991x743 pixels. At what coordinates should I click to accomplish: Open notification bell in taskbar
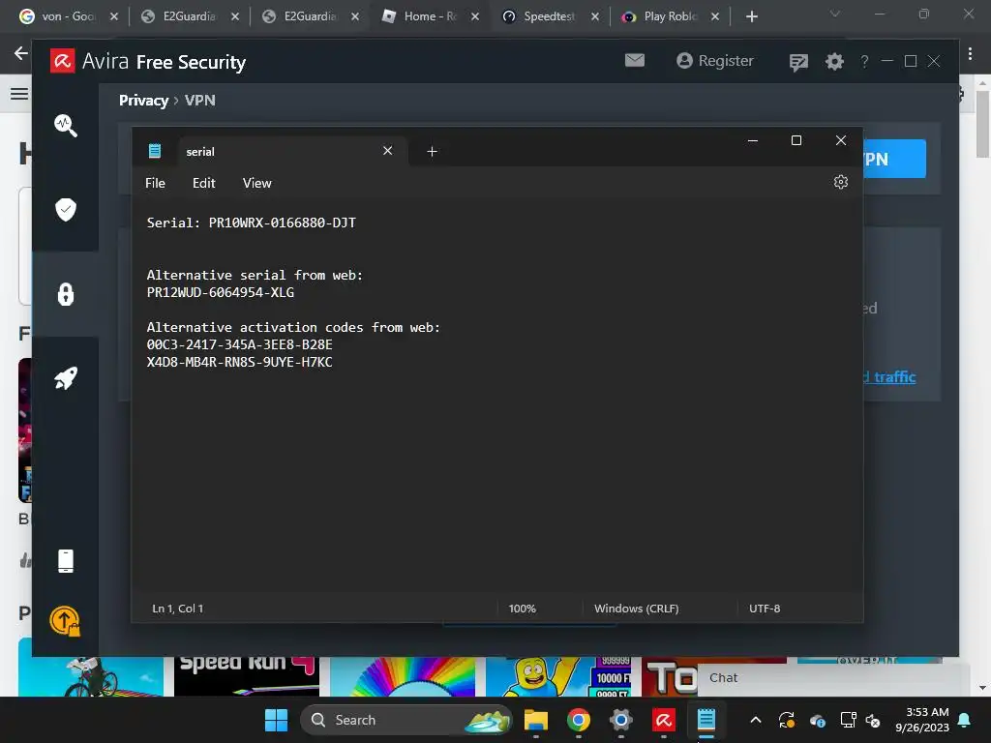[965, 720]
